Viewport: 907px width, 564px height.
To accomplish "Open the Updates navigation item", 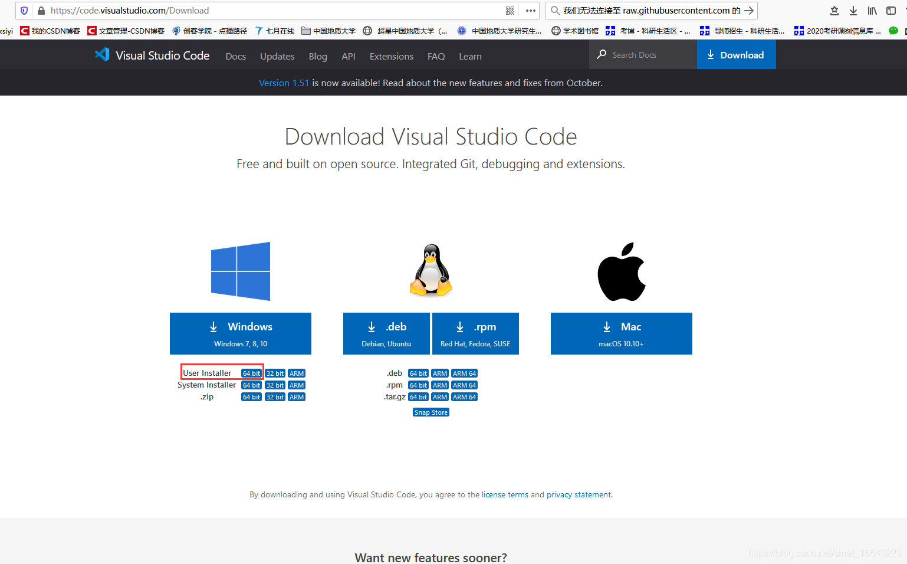I will pos(277,56).
